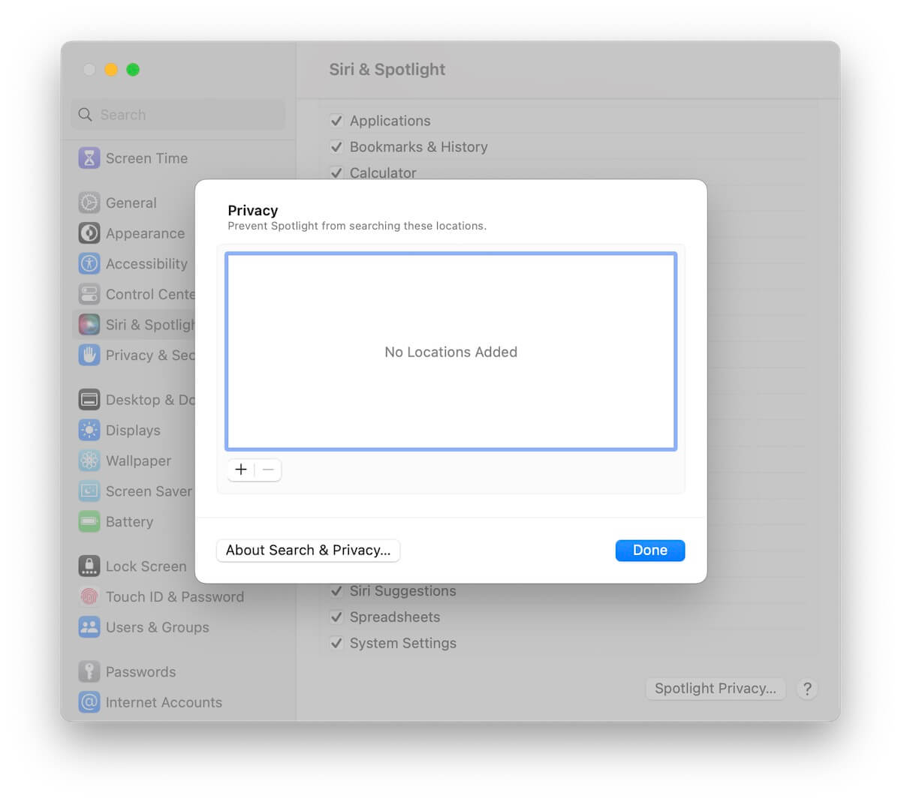Click the Spotlight Privacy button

(x=716, y=689)
